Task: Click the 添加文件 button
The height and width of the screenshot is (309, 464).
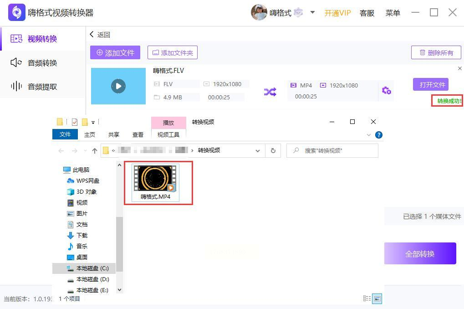Action: (x=115, y=52)
